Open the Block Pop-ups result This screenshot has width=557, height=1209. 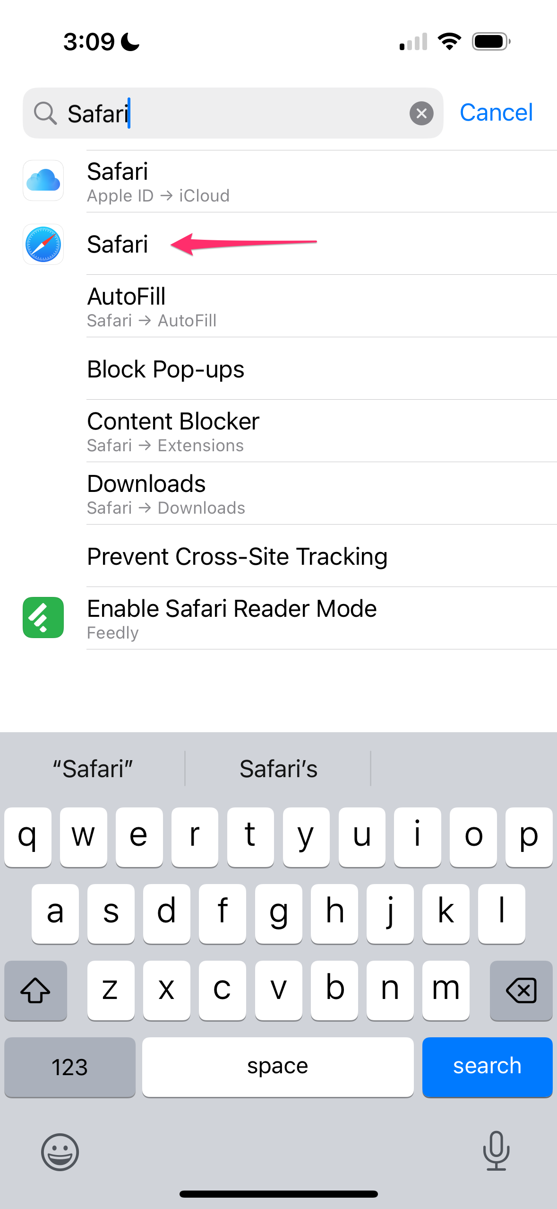[x=321, y=368]
